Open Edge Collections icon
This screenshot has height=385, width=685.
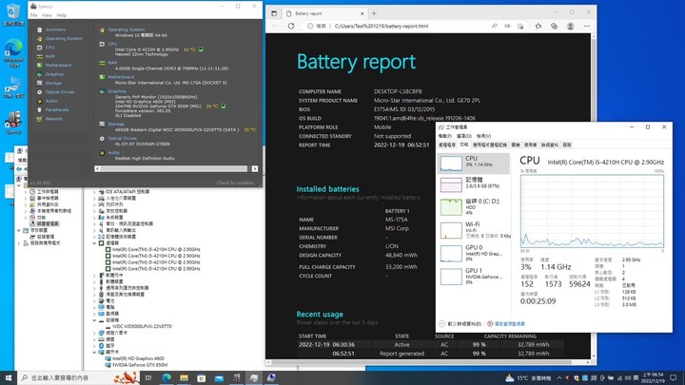(554, 27)
